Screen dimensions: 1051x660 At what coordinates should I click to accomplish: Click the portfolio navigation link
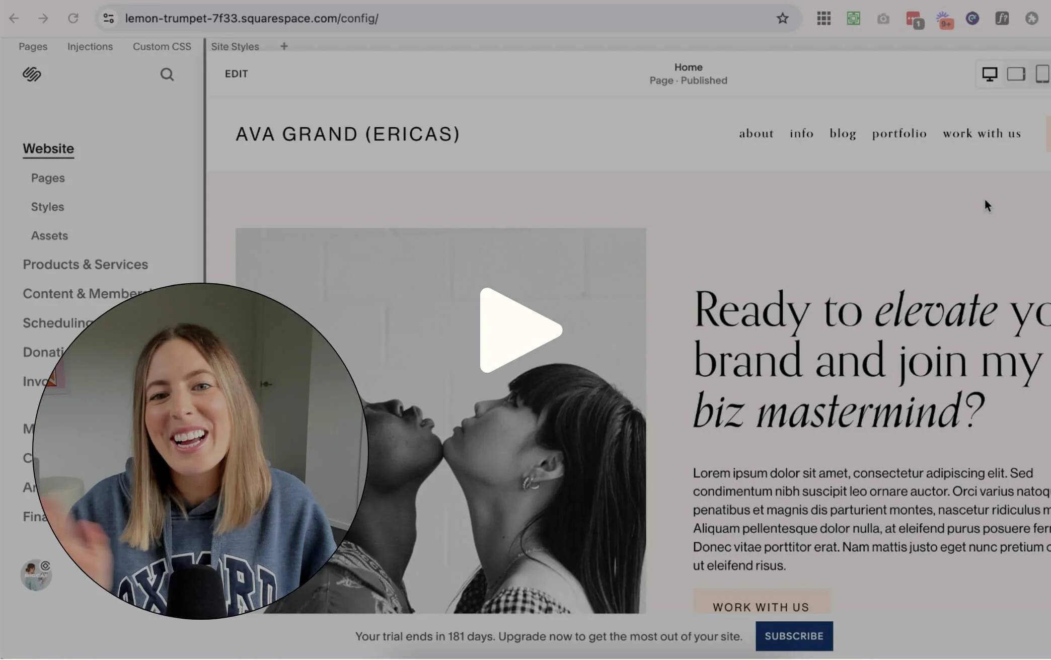(x=899, y=133)
